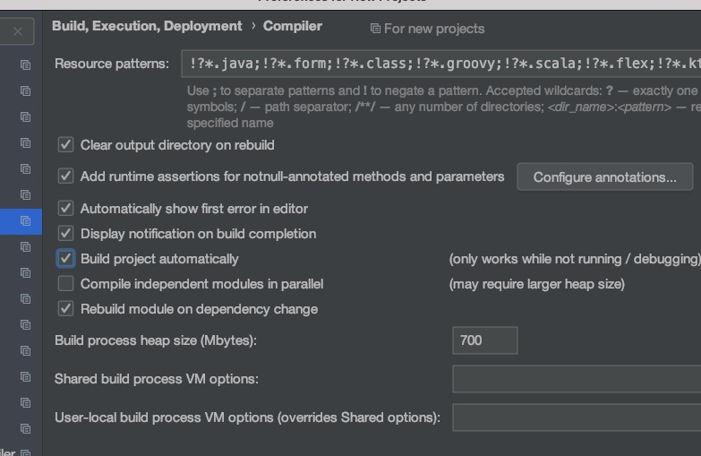Focus the Build process heap size field

click(x=484, y=340)
